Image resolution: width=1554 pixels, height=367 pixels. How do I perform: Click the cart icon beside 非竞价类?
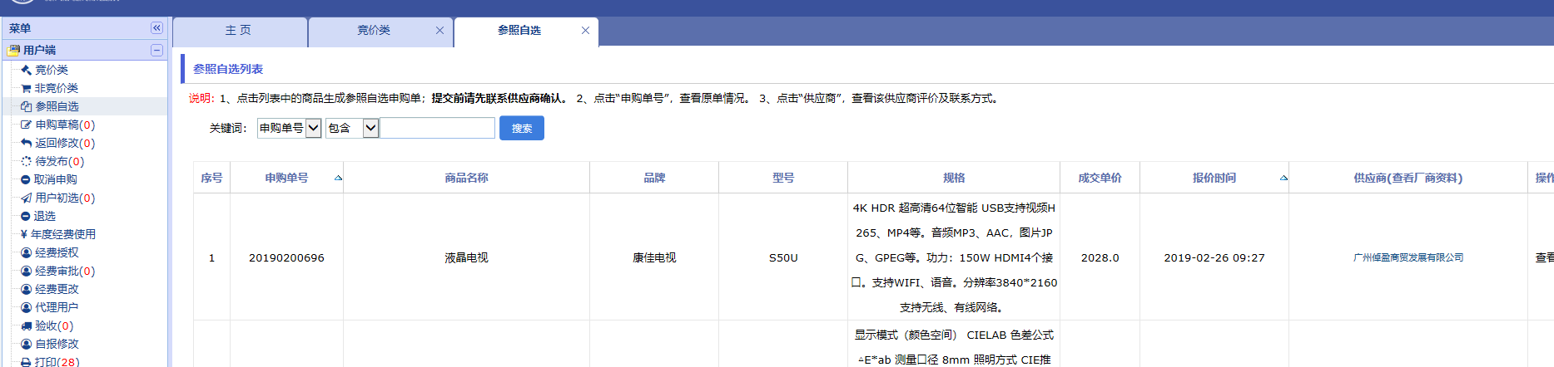pyautogui.click(x=26, y=88)
